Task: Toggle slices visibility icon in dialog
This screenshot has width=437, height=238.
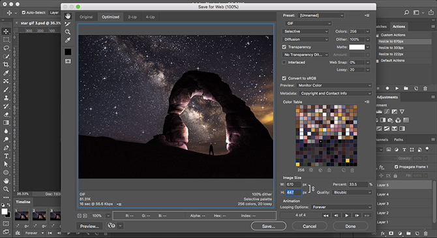Action: pyautogui.click(x=68, y=61)
